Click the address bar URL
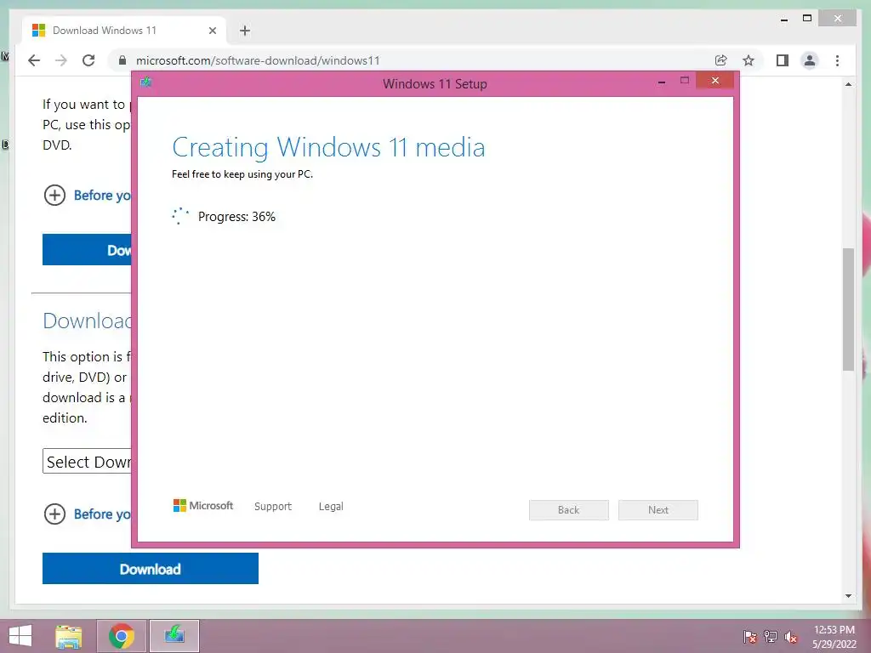The image size is (871, 653). tap(258, 60)
